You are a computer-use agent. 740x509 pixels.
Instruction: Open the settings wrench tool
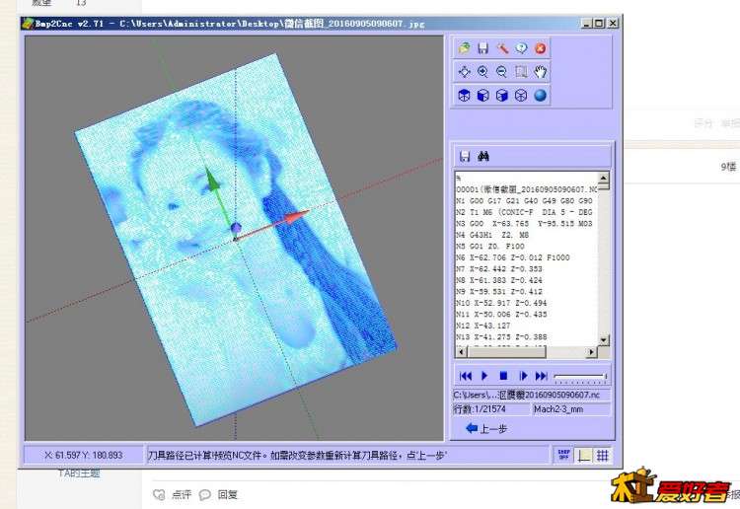click(x=502, y=47)
